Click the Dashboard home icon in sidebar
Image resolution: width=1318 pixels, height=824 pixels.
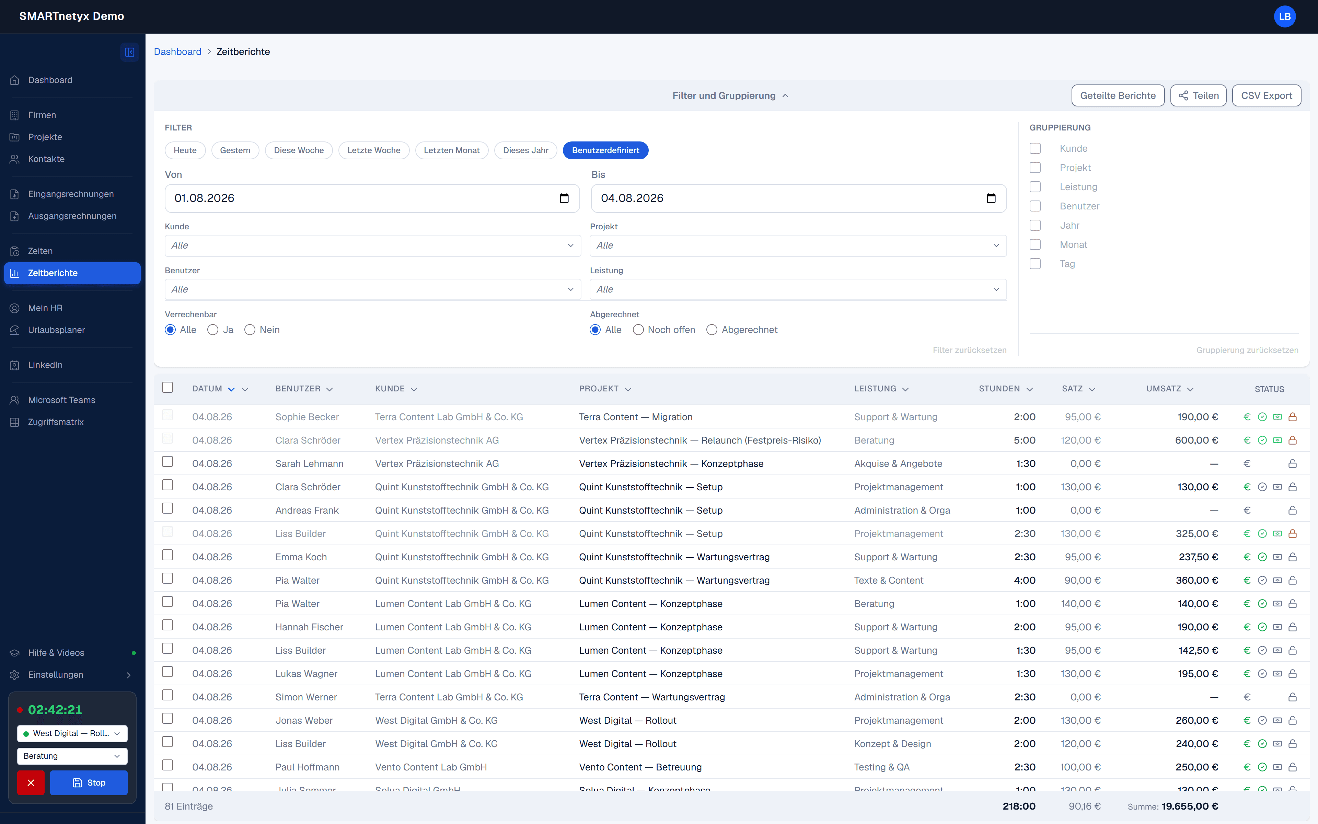tap(15, 80)
